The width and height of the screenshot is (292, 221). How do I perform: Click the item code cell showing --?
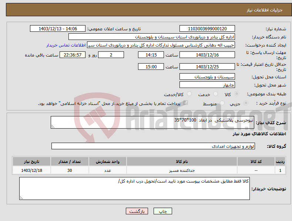point(256,170)
